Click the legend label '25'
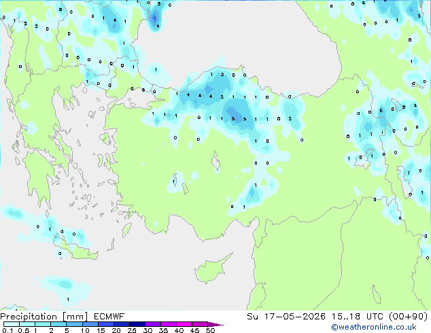Viewport: 431px width, 333px height. tap(132, 330)
